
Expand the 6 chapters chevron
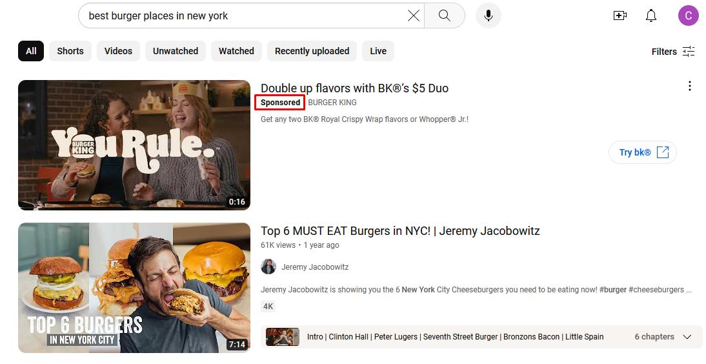[687, 337]
